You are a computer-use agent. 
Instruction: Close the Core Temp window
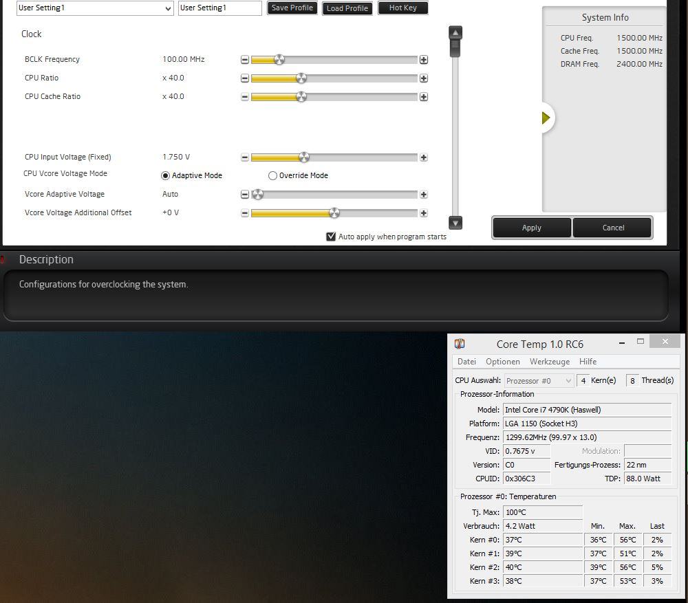coord(665,342)
